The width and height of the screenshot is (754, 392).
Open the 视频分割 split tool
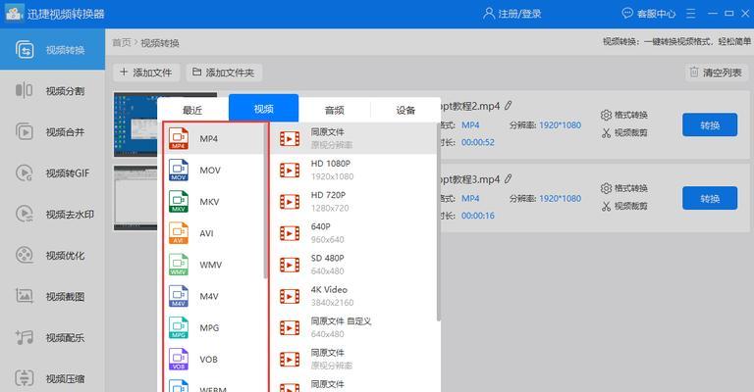[52, 91]
